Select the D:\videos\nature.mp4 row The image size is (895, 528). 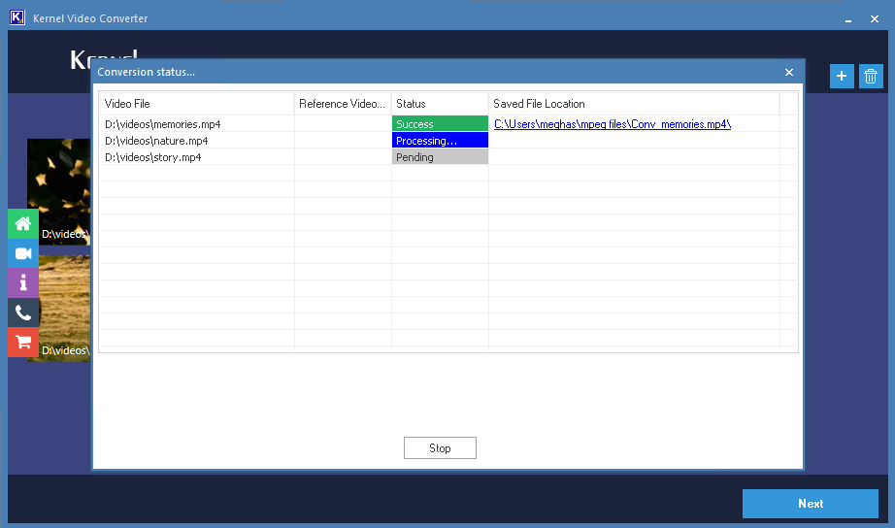[x=448, y=141]
